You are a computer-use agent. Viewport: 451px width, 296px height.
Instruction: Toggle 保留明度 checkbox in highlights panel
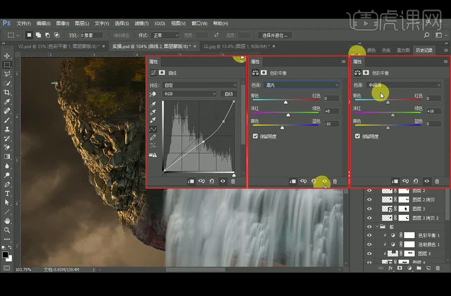click(255, 136)
